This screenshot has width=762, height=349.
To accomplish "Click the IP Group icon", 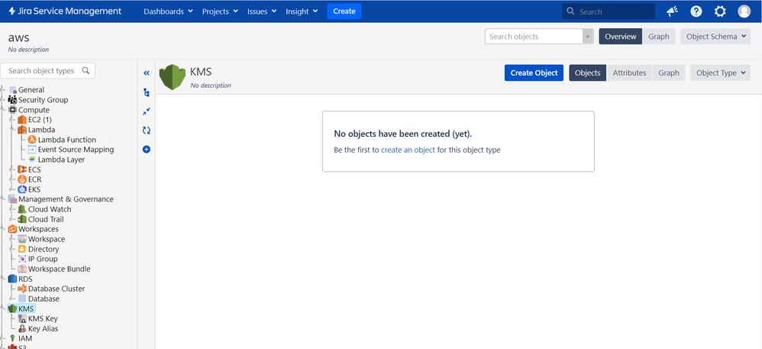I will pyautogui.click(x=22, y=259).
